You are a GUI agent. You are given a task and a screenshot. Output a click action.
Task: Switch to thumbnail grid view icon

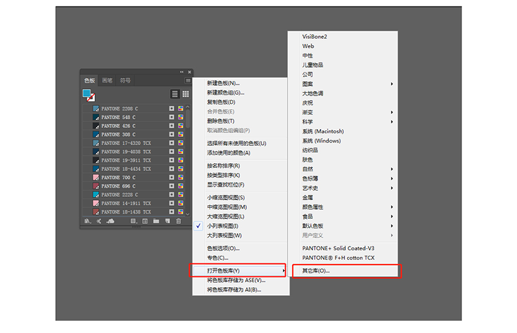pyautogui.click(x=185, y=94)
